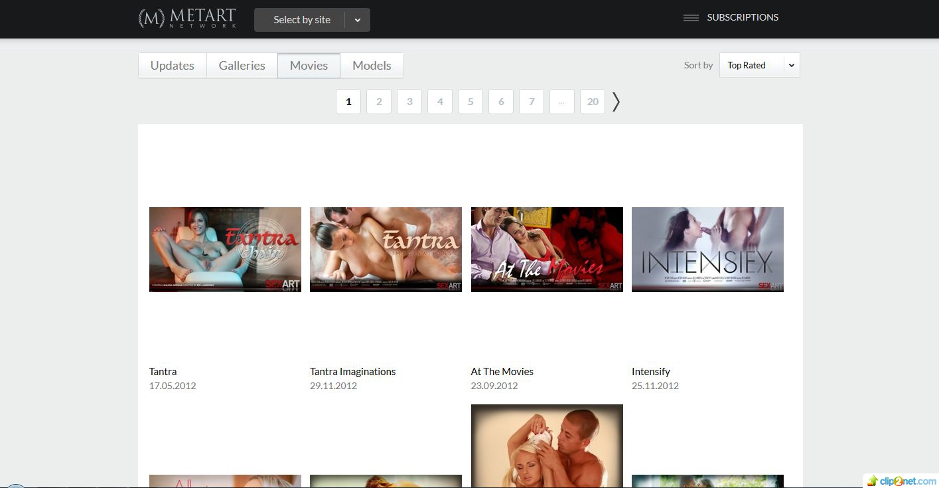Viewport: 939px width, 488px height.
Task: Jump to last page 20
Action: 593,102
